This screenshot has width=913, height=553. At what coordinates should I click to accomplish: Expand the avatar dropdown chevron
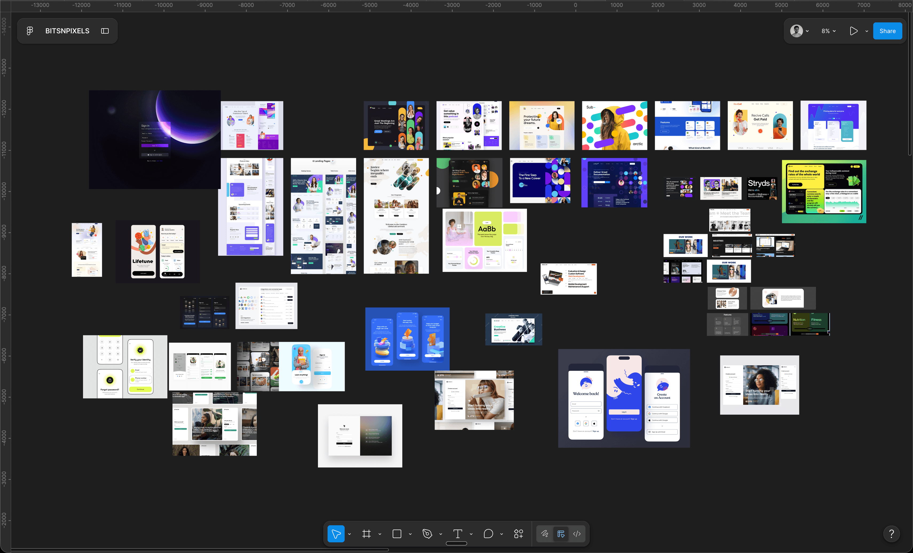[807, 31]
